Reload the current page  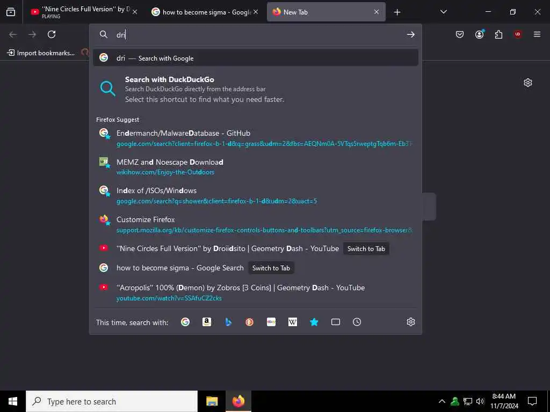point(52,34)
